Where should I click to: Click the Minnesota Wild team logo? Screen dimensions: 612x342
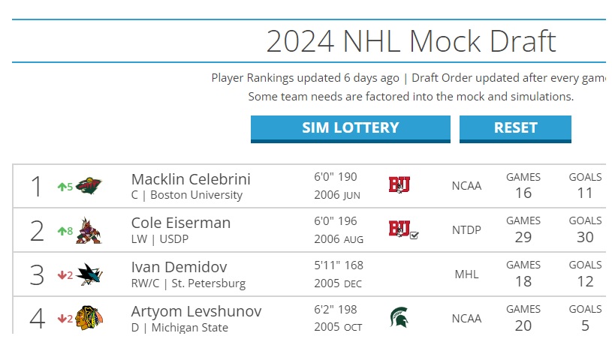point(89,186)
